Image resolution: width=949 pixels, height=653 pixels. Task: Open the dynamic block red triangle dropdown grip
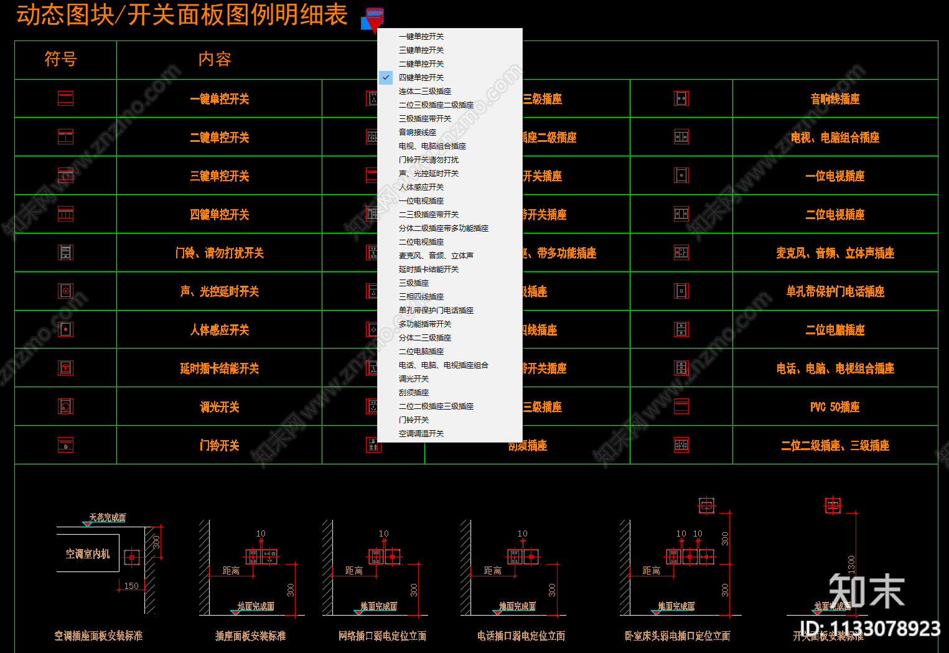click(x=374, y=25)
